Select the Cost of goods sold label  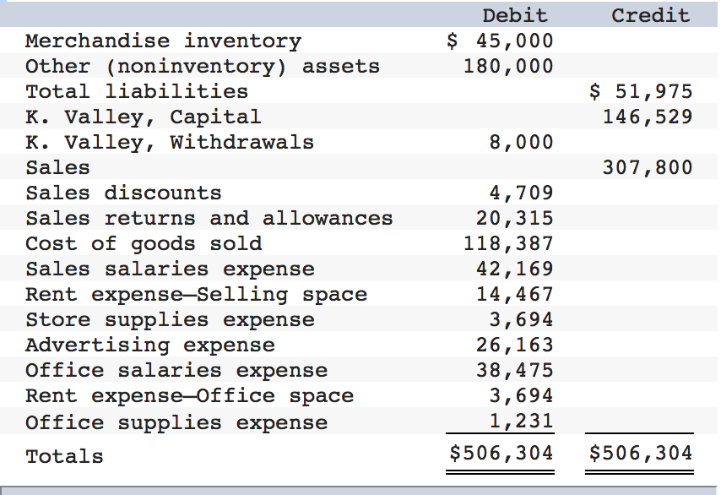(144, 243)
